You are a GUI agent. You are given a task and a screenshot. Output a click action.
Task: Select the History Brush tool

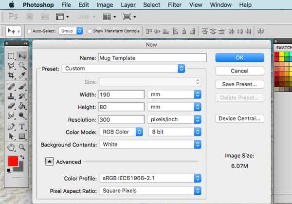(x=22, y=96)
